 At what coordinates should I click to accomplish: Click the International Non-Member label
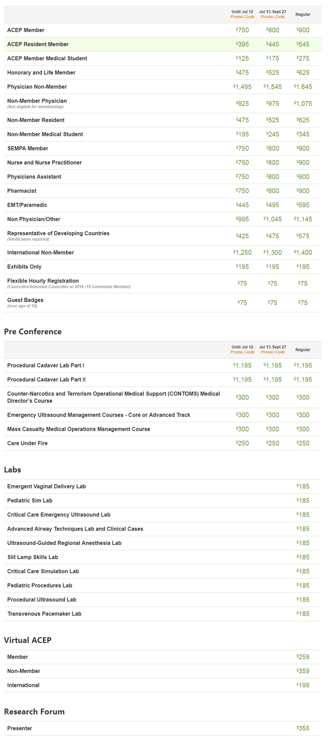click(40, 253)
